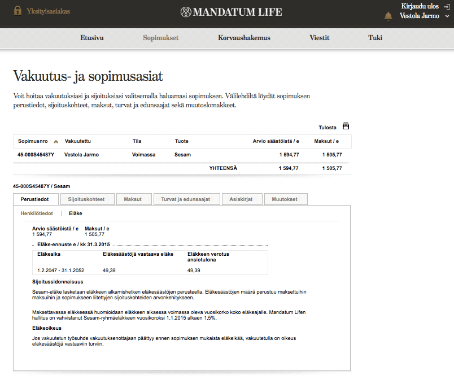Select the Eläke sub-tab
Viewport: 454px width, 384px height.
(76, 213)
